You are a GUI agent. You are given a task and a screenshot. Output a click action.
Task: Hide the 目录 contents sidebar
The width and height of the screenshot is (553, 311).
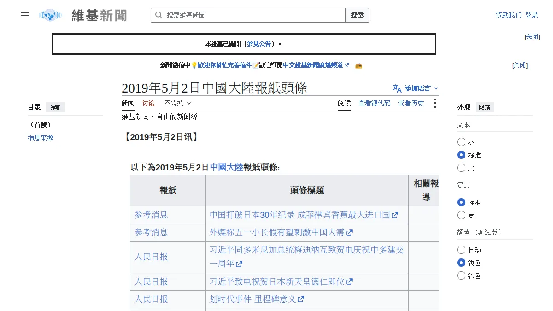tap(55, 107)
